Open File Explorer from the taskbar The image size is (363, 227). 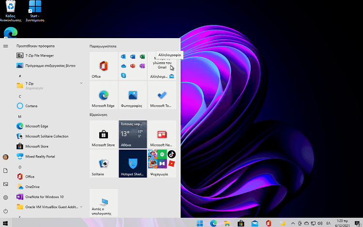pyautogui.click(x=227, y=223)
